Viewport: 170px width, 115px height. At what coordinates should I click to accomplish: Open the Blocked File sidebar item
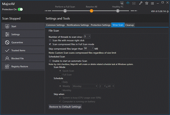tap(23, 58)
